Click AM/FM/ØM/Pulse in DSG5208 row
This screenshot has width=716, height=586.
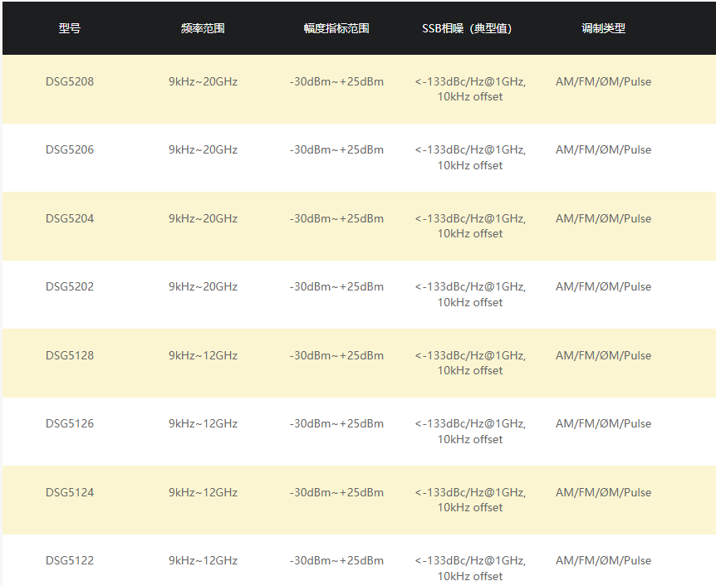(x=603, y=81)
